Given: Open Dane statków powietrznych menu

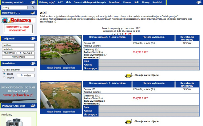Looking at the screenshot, I should point(90,2).
